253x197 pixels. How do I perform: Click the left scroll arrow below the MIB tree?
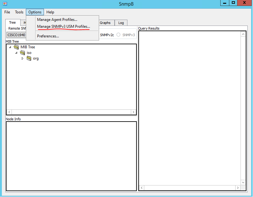tap(9, 112)
